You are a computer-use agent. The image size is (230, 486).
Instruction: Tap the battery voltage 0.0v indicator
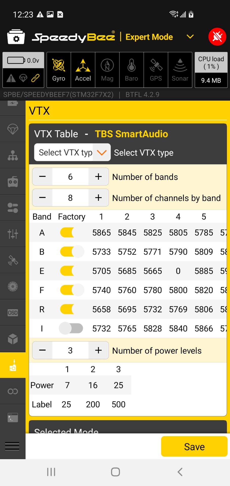(23, 60)
